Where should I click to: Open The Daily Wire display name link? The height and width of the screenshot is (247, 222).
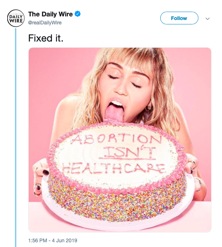pos(51,14)
